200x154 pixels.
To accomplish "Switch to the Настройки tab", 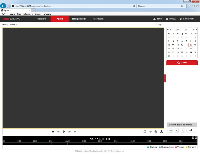I will (98, 19).
